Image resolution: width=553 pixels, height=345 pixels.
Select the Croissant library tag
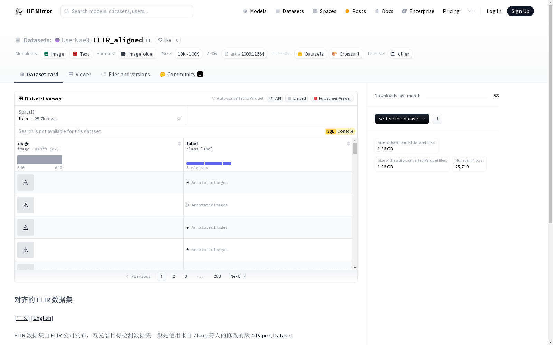(x=346, y=54)
